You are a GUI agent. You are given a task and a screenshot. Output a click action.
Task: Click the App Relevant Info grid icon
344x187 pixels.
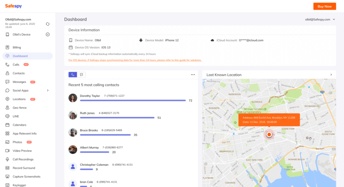(7, 133)
